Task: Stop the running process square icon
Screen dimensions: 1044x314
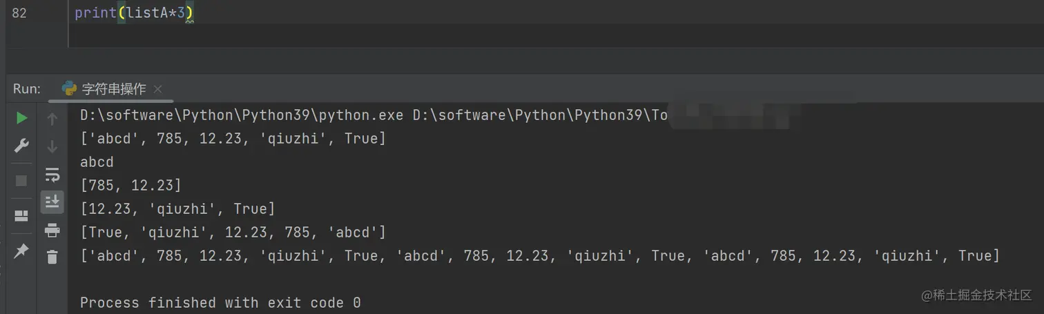Action: 21,181
